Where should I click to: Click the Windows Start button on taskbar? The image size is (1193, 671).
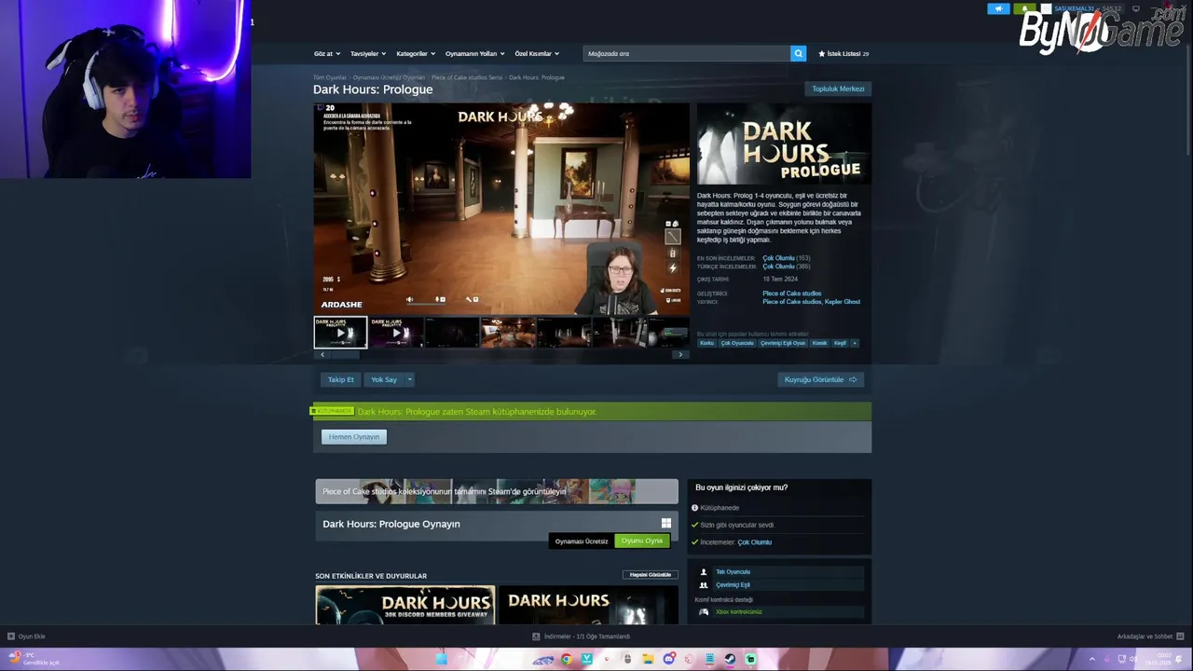tap(442, 659)
